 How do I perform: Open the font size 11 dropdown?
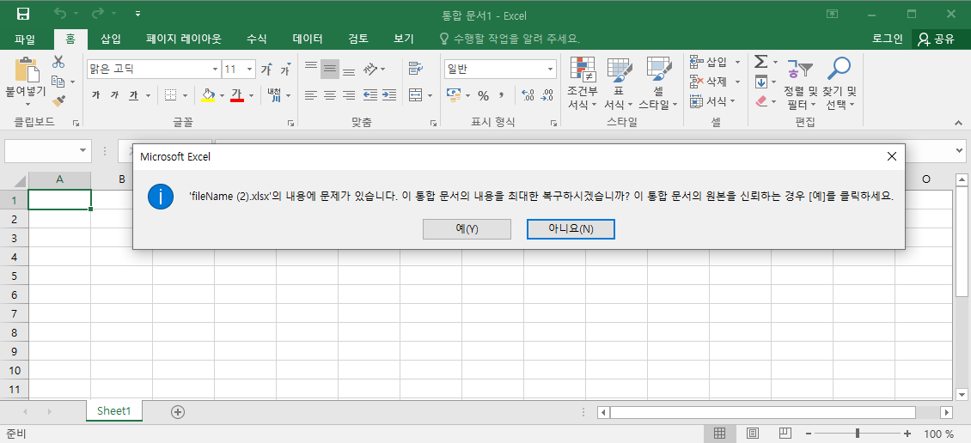(249, 70)
